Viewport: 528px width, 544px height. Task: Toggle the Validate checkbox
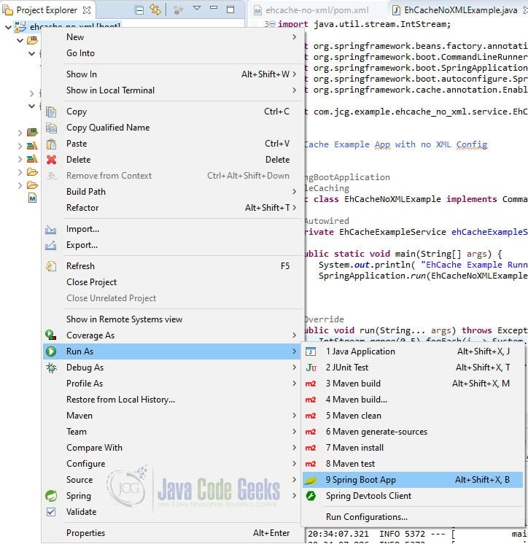pos(51,512)
